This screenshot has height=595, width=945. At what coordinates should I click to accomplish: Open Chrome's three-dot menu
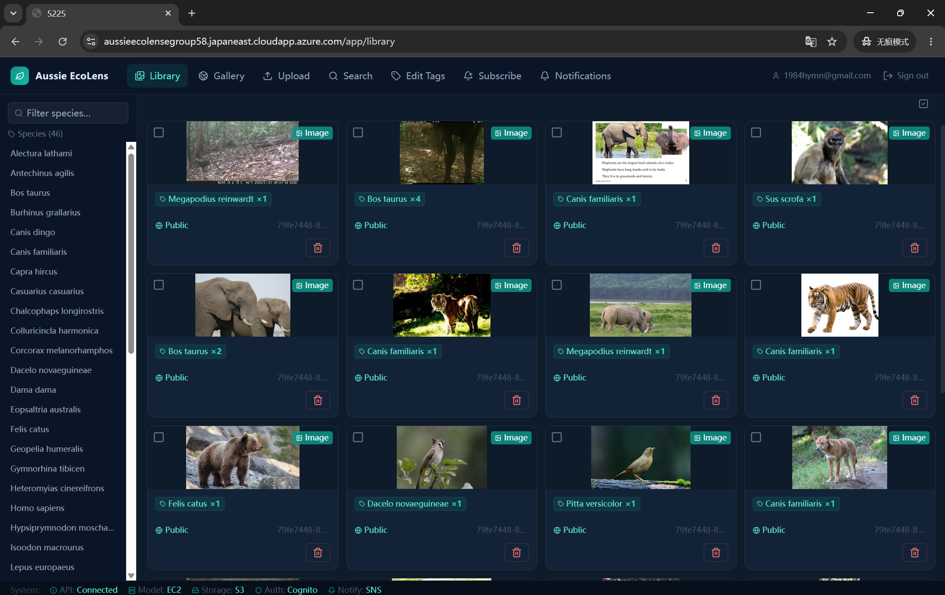[x=931, y=42]
